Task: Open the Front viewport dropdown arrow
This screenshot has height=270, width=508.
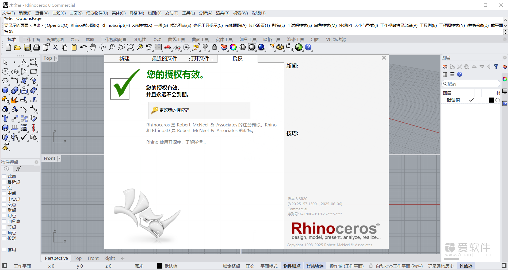Action: [59, 158]
